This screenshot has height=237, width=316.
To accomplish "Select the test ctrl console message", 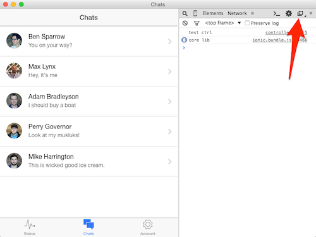I will pos(200,32).
